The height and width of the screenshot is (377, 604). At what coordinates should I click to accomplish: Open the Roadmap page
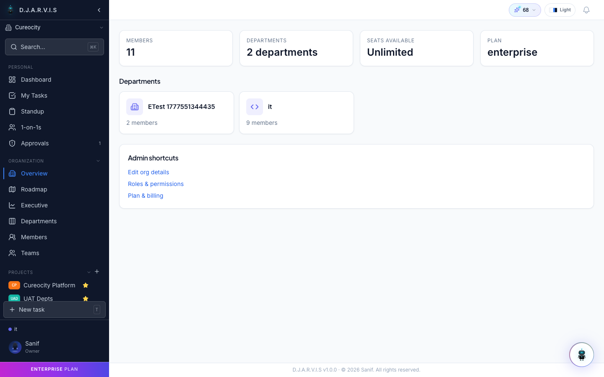coord(55,189)
